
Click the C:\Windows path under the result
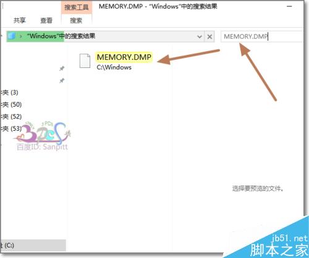114,67
